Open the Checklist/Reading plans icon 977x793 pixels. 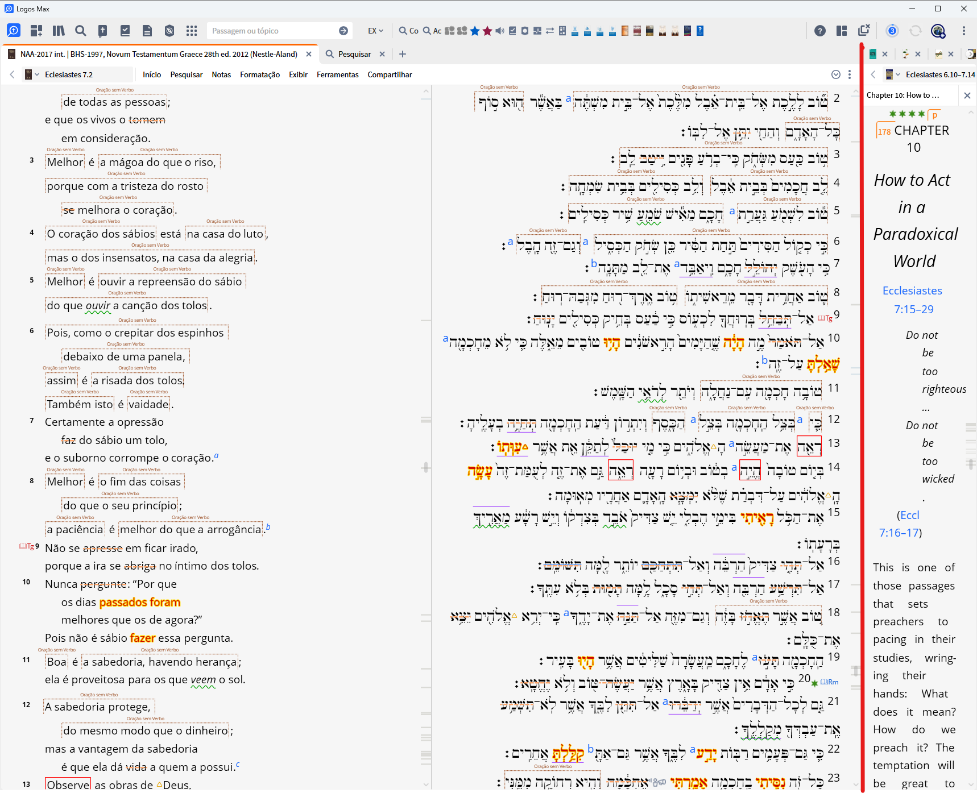pyautogui.click(x=125, y=31)
